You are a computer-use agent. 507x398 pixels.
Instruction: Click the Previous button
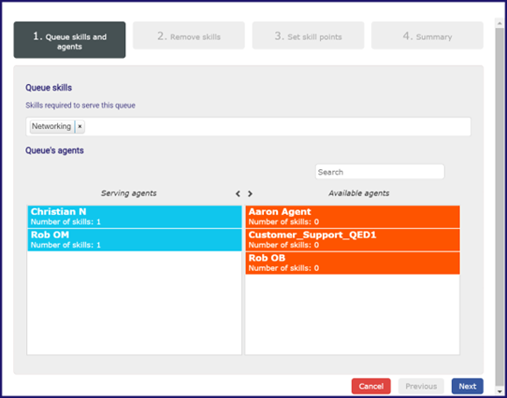click(421, 387)
